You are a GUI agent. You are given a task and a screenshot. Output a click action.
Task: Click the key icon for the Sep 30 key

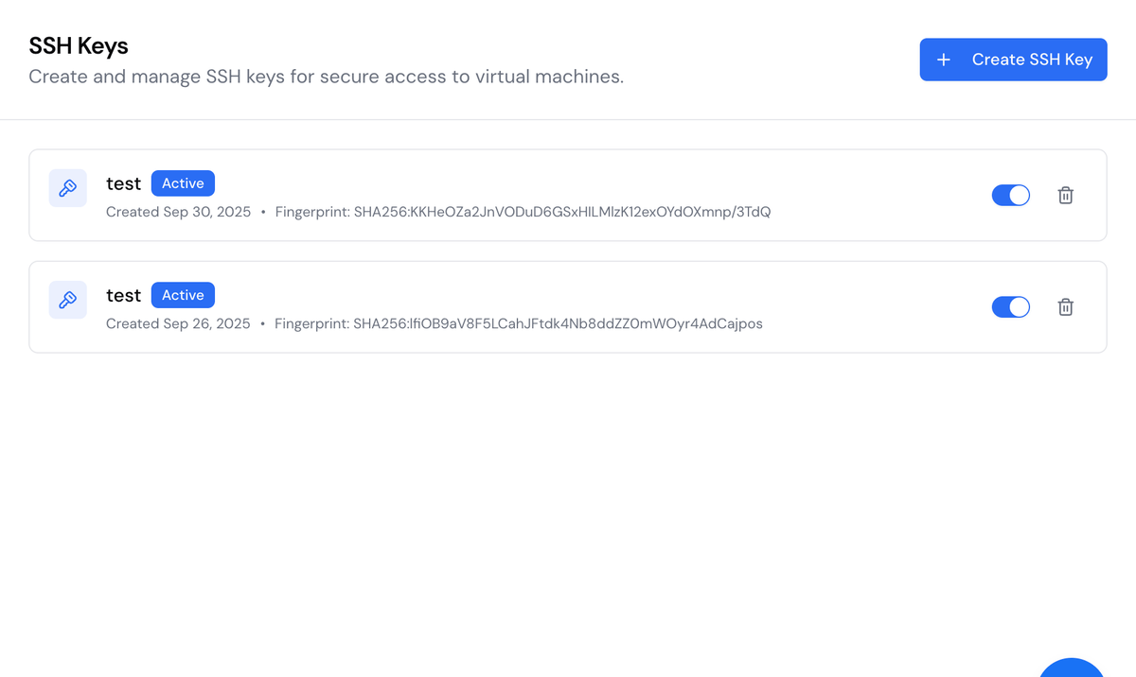click(68, 188)
